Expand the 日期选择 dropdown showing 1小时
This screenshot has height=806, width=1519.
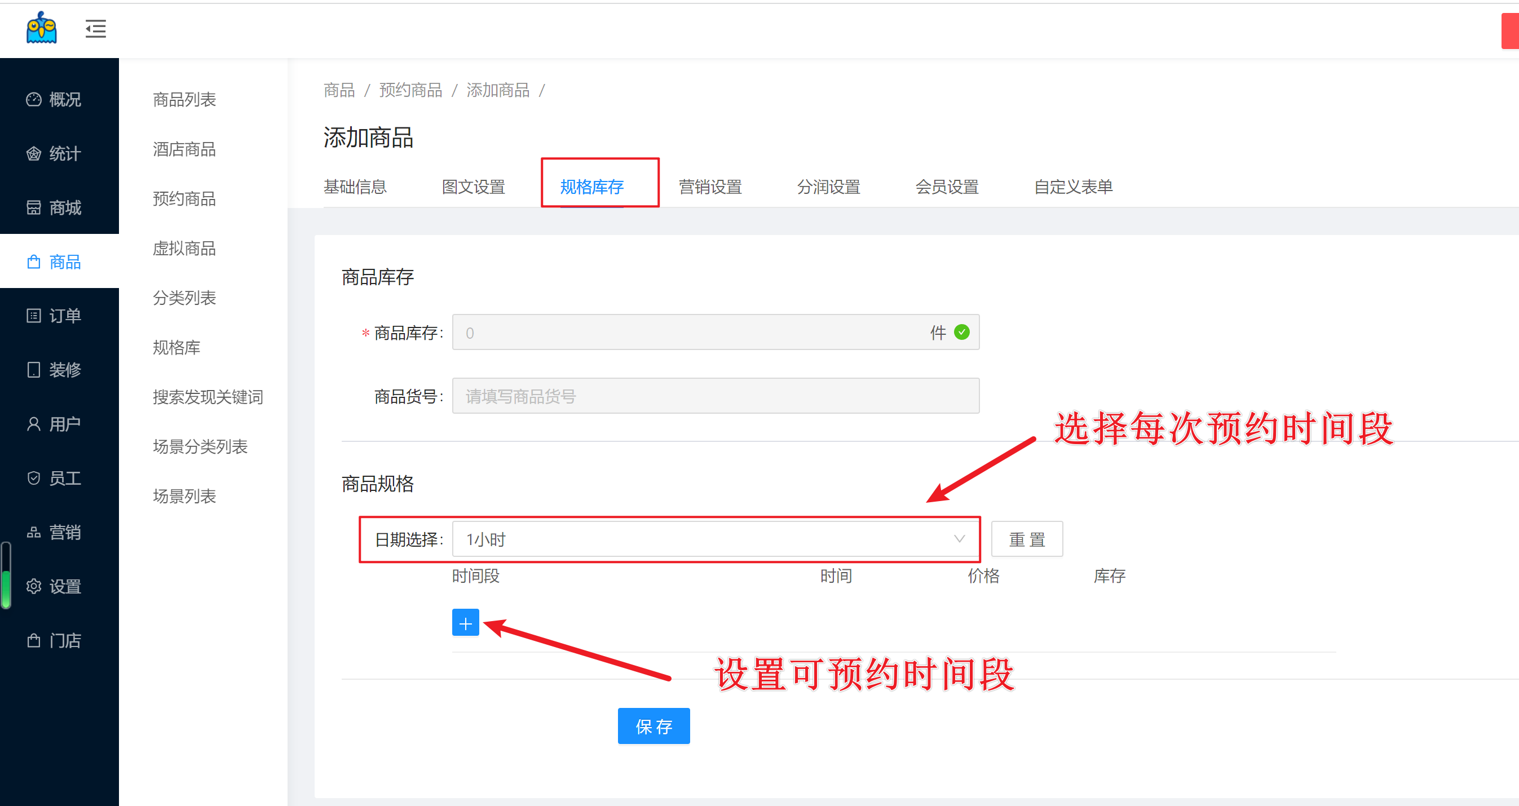pyautogui.click(x=708, y=539)
